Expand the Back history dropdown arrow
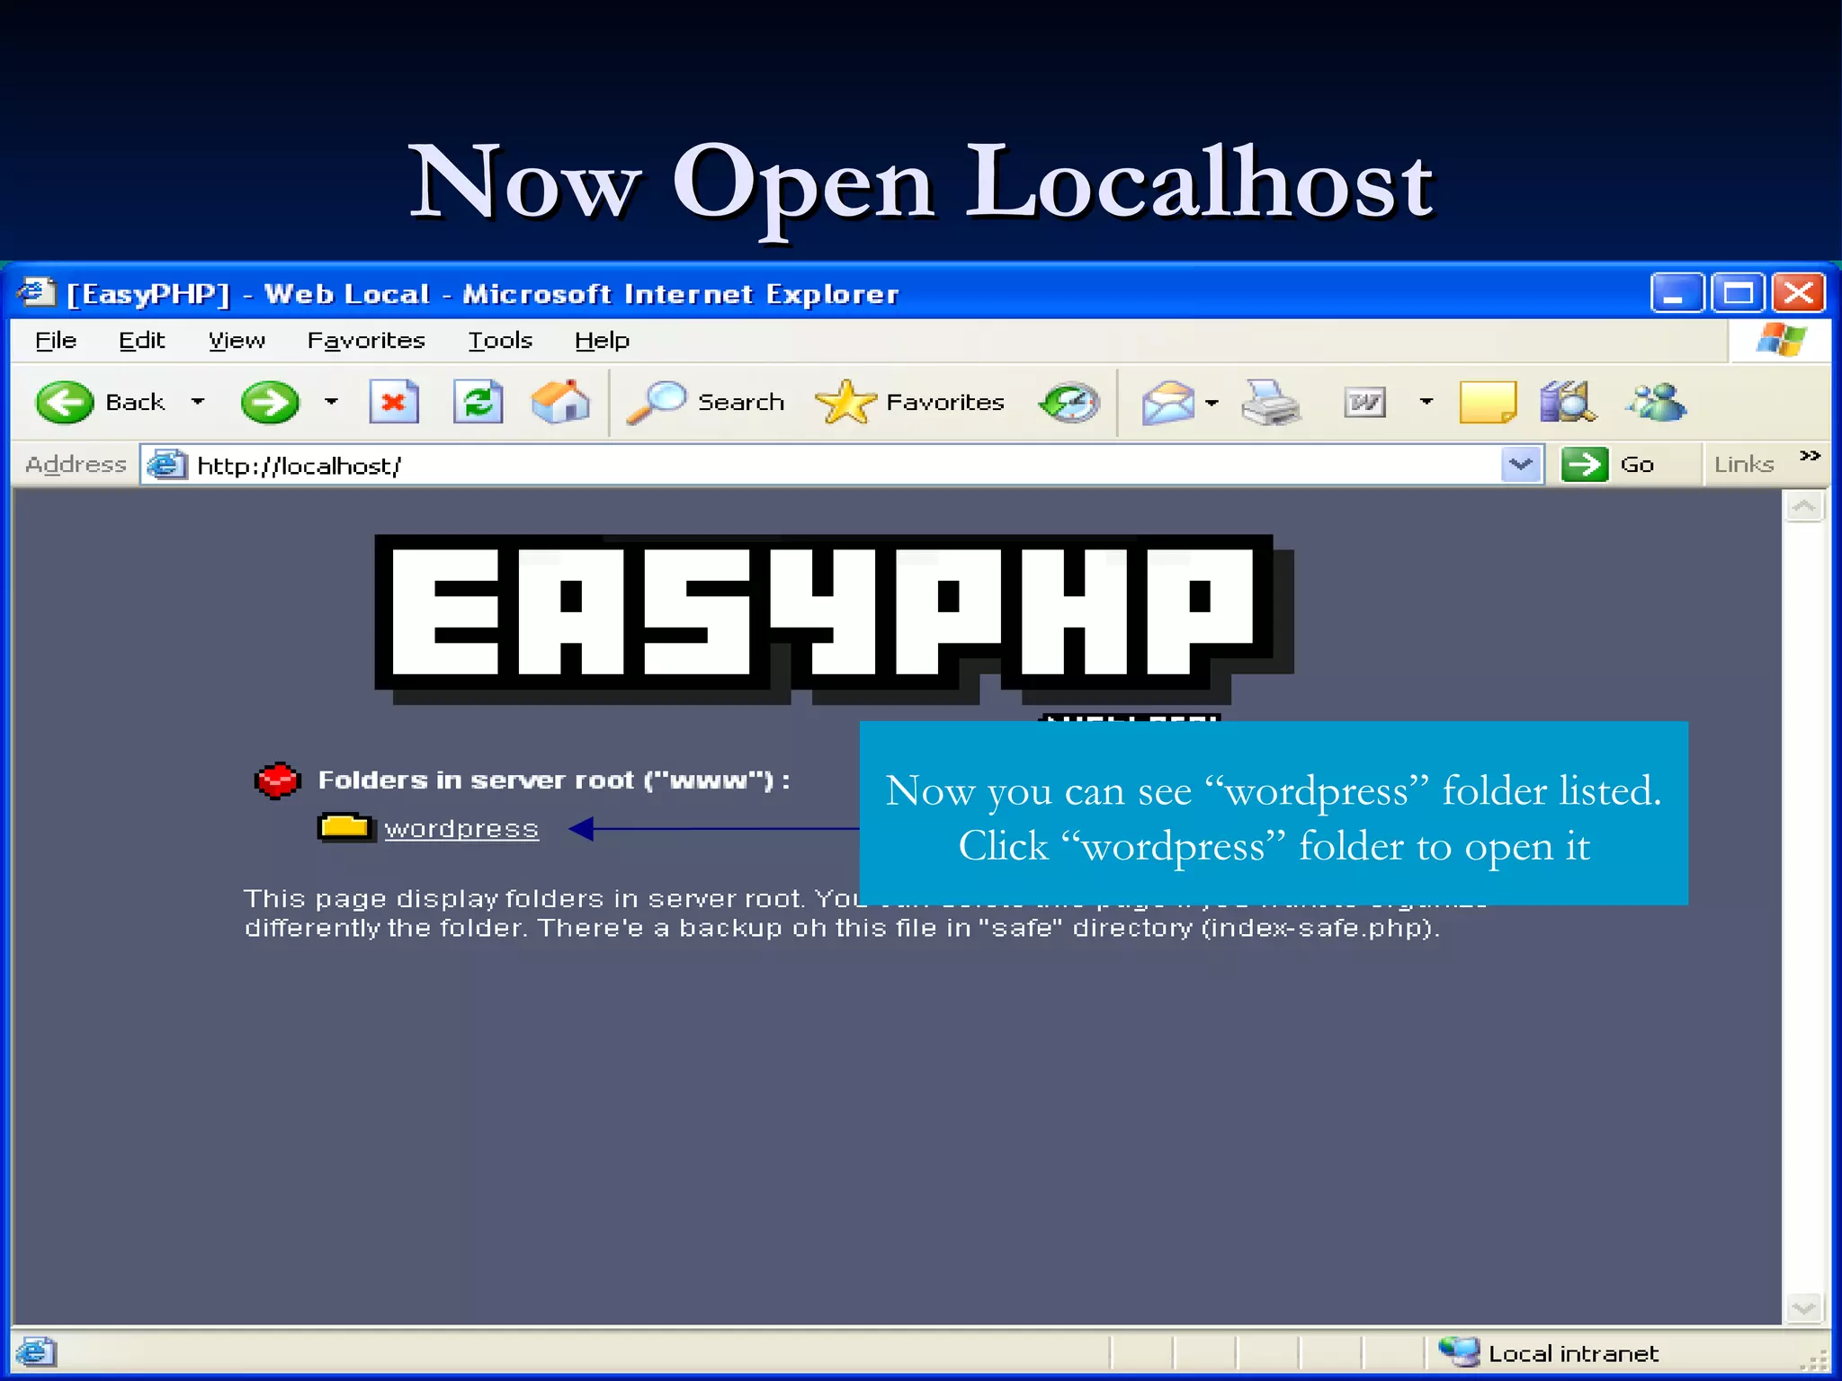The image size is (1842, 1381). point(198,402)
